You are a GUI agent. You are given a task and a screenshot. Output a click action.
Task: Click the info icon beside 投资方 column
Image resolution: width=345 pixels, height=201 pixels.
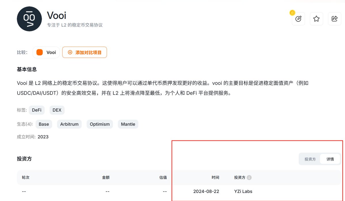[249, 178]
